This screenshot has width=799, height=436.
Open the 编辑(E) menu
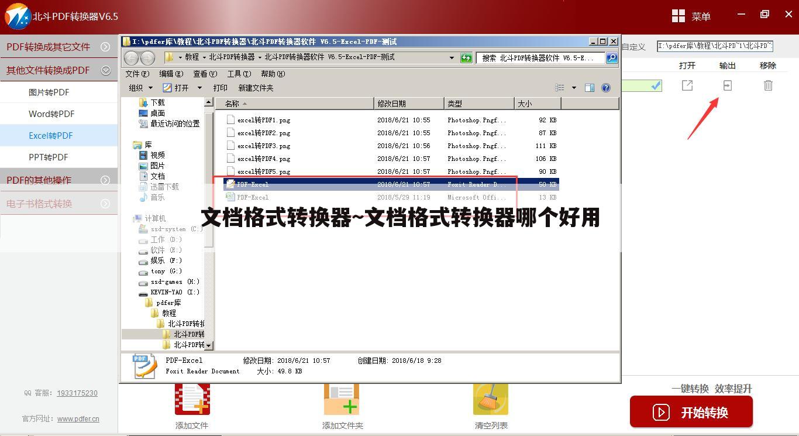click(x=171, y=74)
